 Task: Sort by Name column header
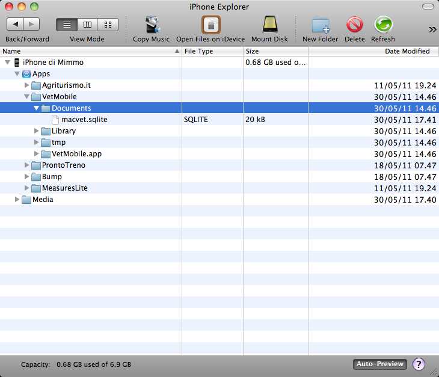tap(91, 51)
